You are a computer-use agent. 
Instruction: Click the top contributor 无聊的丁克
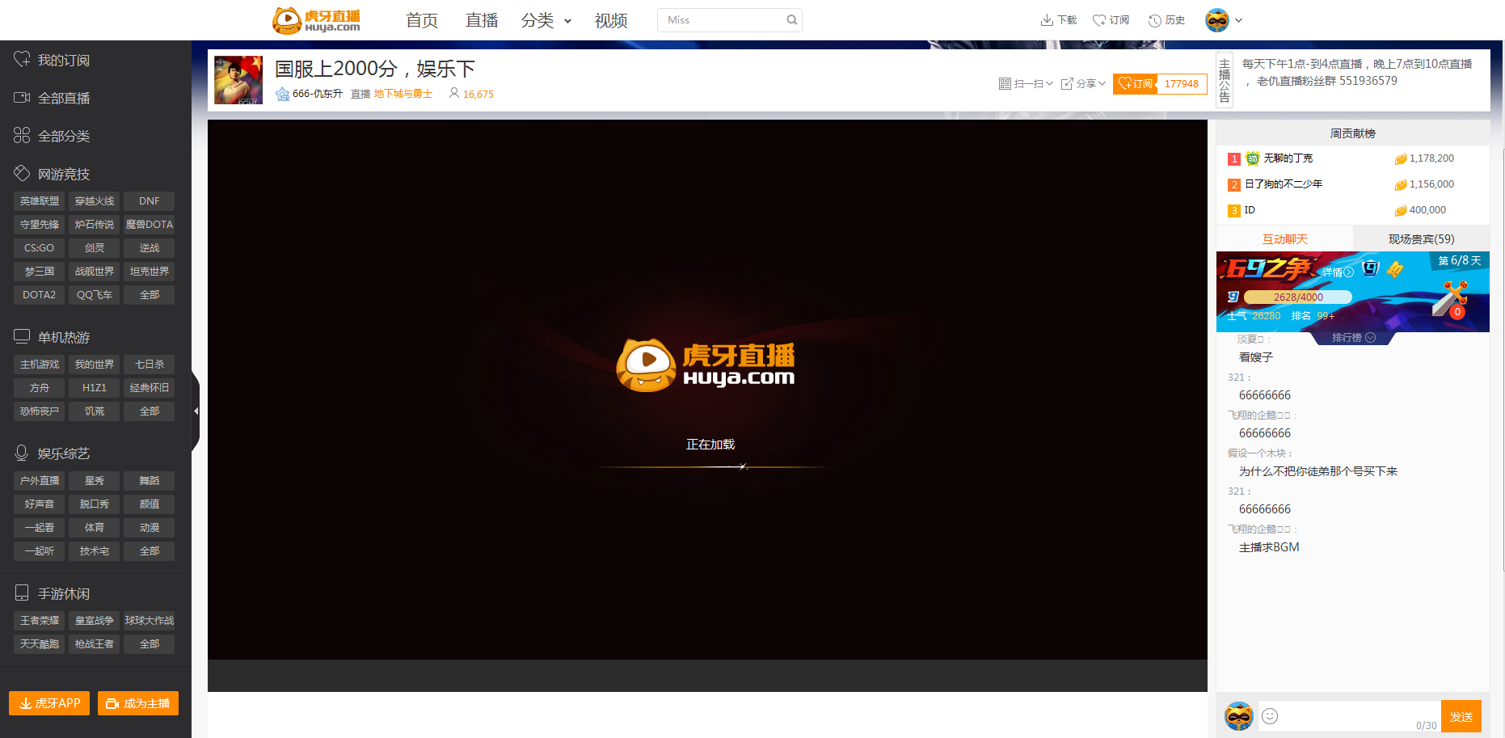point(1288,158)
